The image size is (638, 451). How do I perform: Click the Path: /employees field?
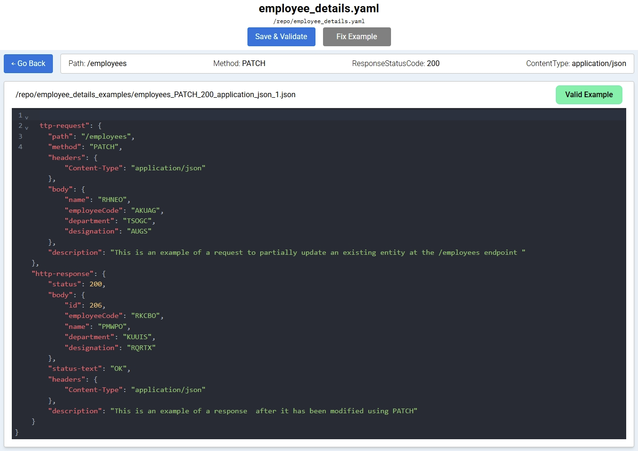pyautogui.click(x=97, y=64)
